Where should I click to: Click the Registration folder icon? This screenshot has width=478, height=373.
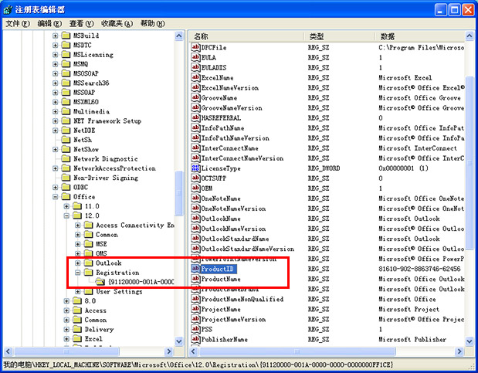coord(88,272)
